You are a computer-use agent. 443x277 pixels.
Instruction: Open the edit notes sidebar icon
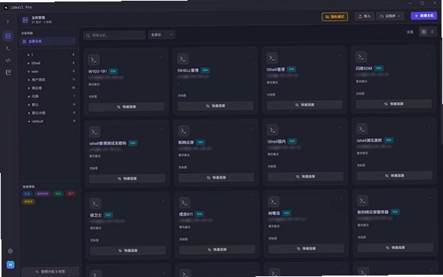tap(8, 73)
